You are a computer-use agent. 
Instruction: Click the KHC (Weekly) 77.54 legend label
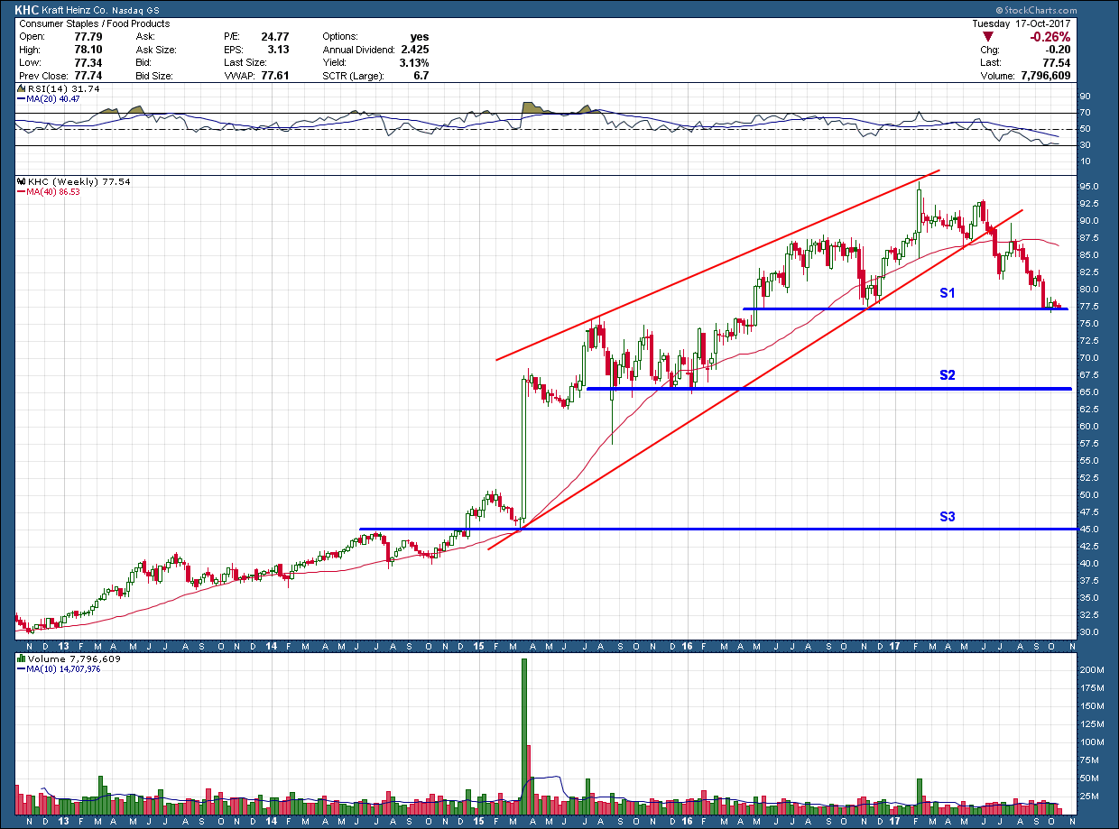[x=79, y=182]
